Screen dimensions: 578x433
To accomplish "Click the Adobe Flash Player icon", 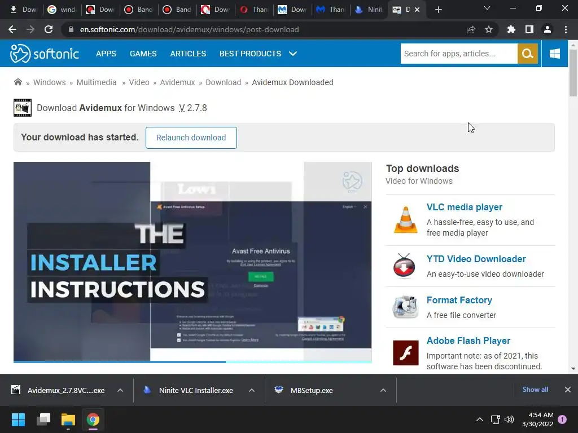I will (x=405, y=353).
